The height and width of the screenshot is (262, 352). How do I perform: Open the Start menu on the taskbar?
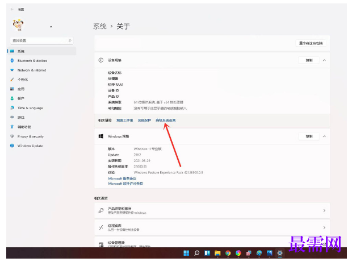(x=186, y=253)
